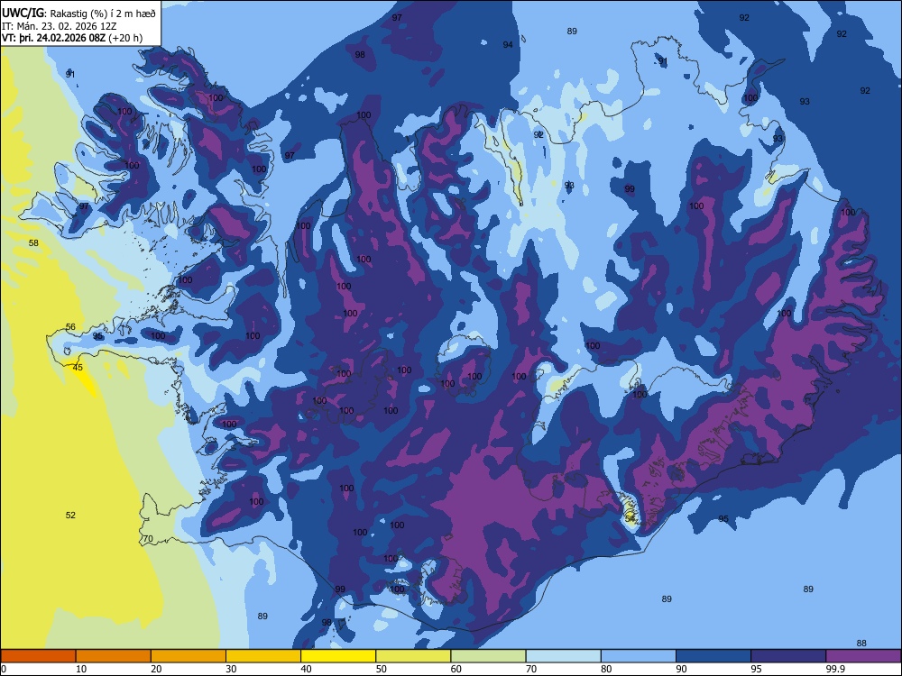Select the legend tick label "50"
This screenshot has height=676, width=902.
click(x=382, y=669)
